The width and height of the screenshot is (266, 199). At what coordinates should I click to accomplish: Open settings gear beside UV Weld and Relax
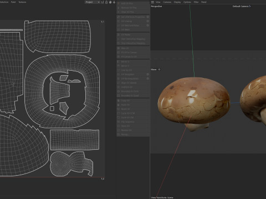coord(147,25)
